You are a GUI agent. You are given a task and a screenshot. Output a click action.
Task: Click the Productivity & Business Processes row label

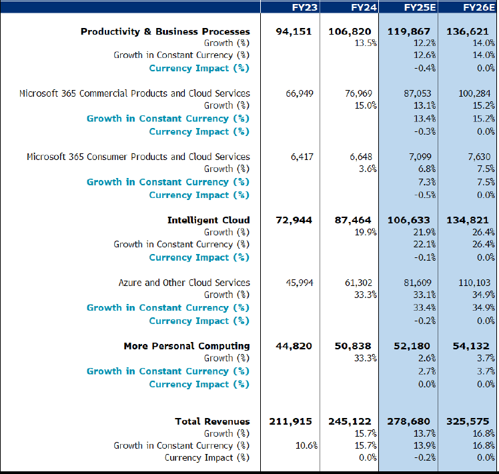(165, 31)
